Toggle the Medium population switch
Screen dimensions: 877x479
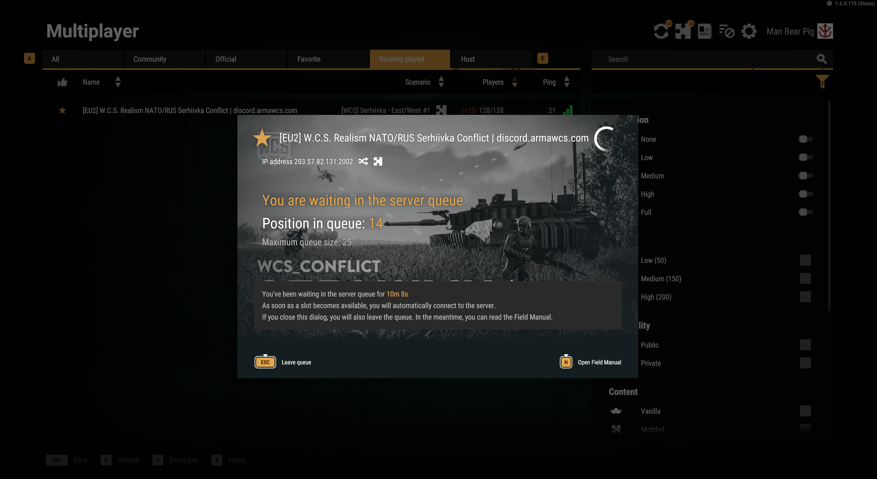pyautogui.click(x=805, y=176)
